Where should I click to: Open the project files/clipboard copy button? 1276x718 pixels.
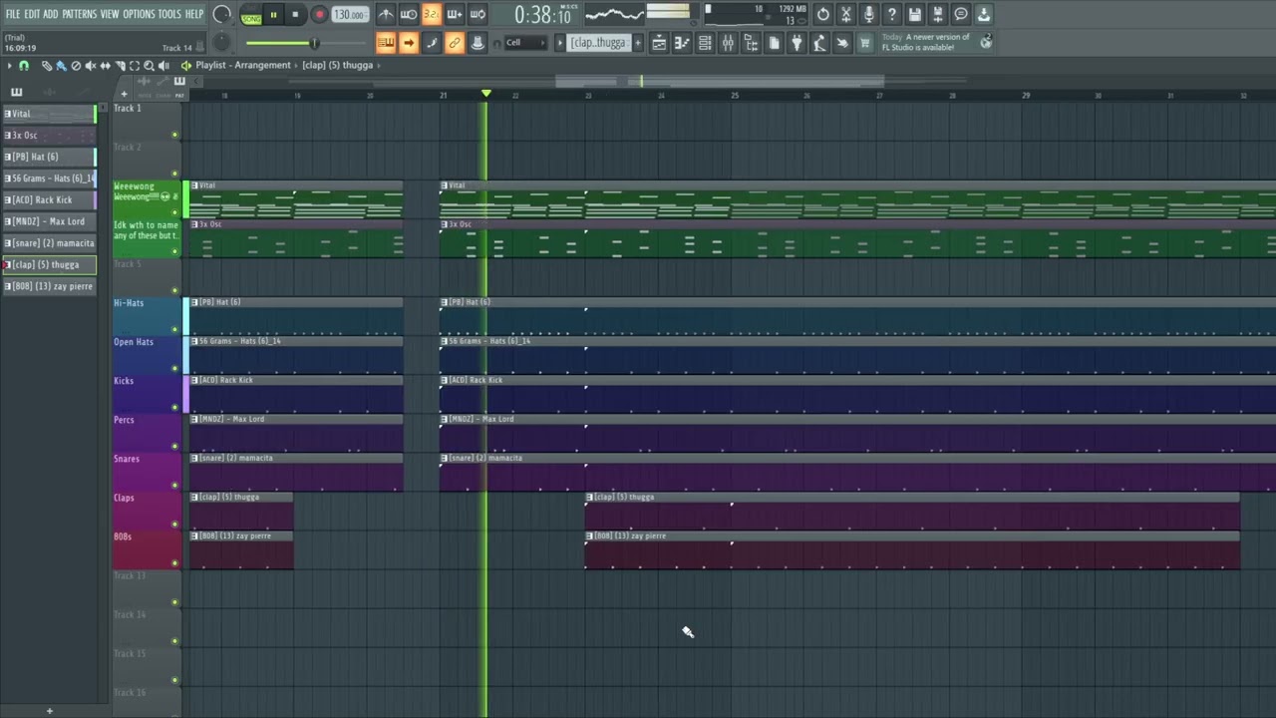775,43
